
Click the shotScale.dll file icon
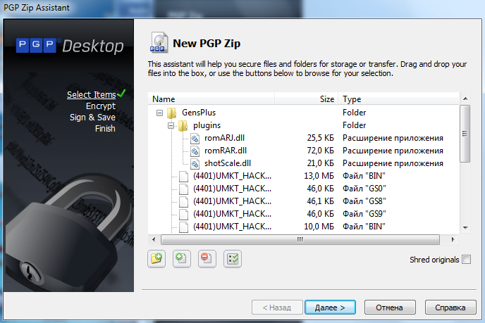click(195, 164)
